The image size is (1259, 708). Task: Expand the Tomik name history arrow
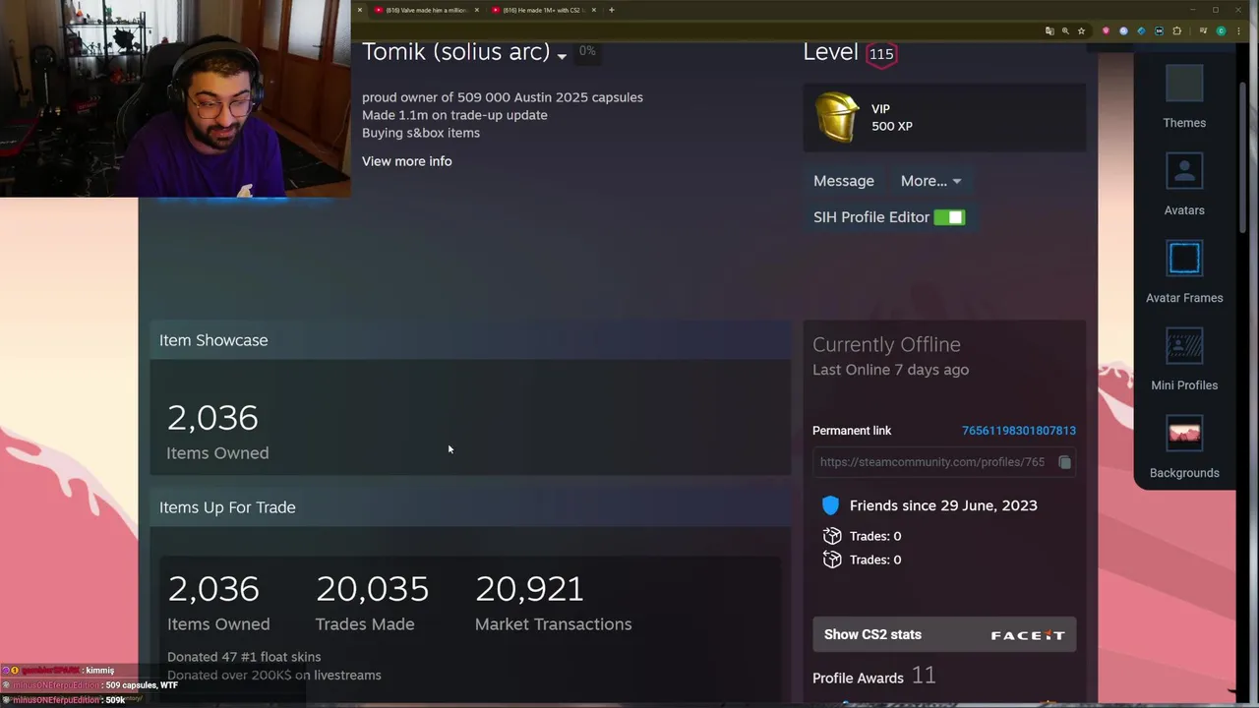click(x=562, y=56)
